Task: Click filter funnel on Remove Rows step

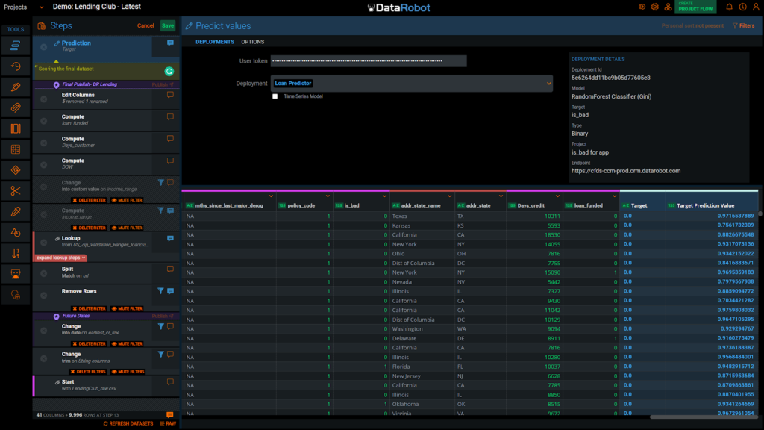Action: pyautogui.click(x=160, y=291)
